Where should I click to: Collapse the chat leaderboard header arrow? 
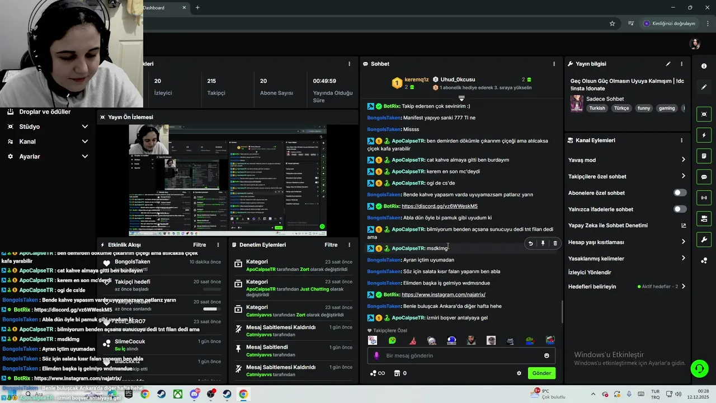[461, 98]
